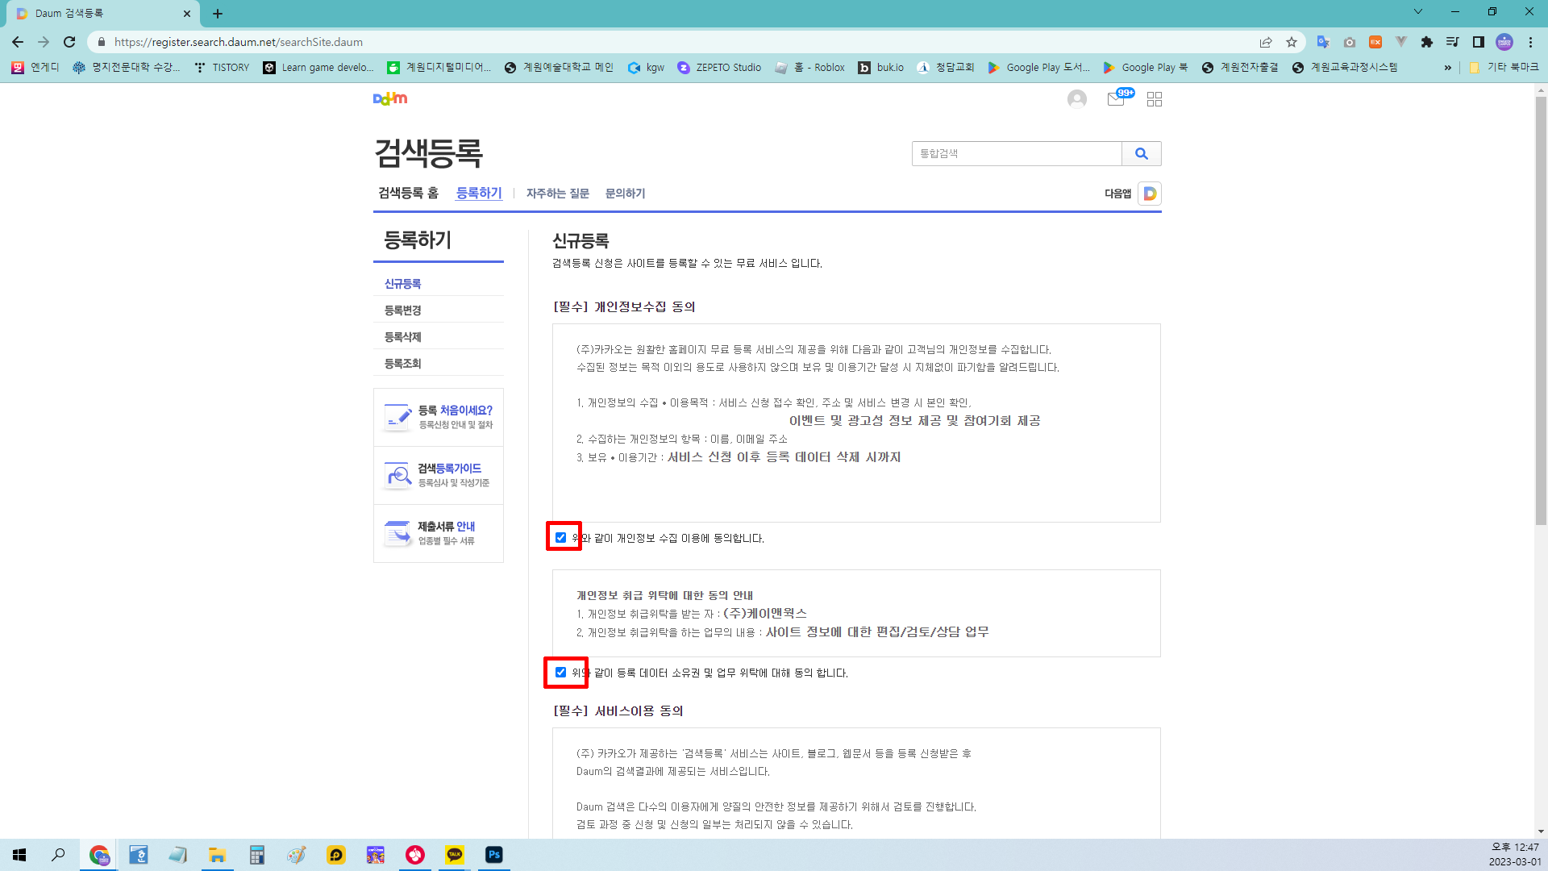
Task: Uncheck the 데이터 소유권 및 업무 위탁 동의 checkbox
Action: (x=560, y=672)
